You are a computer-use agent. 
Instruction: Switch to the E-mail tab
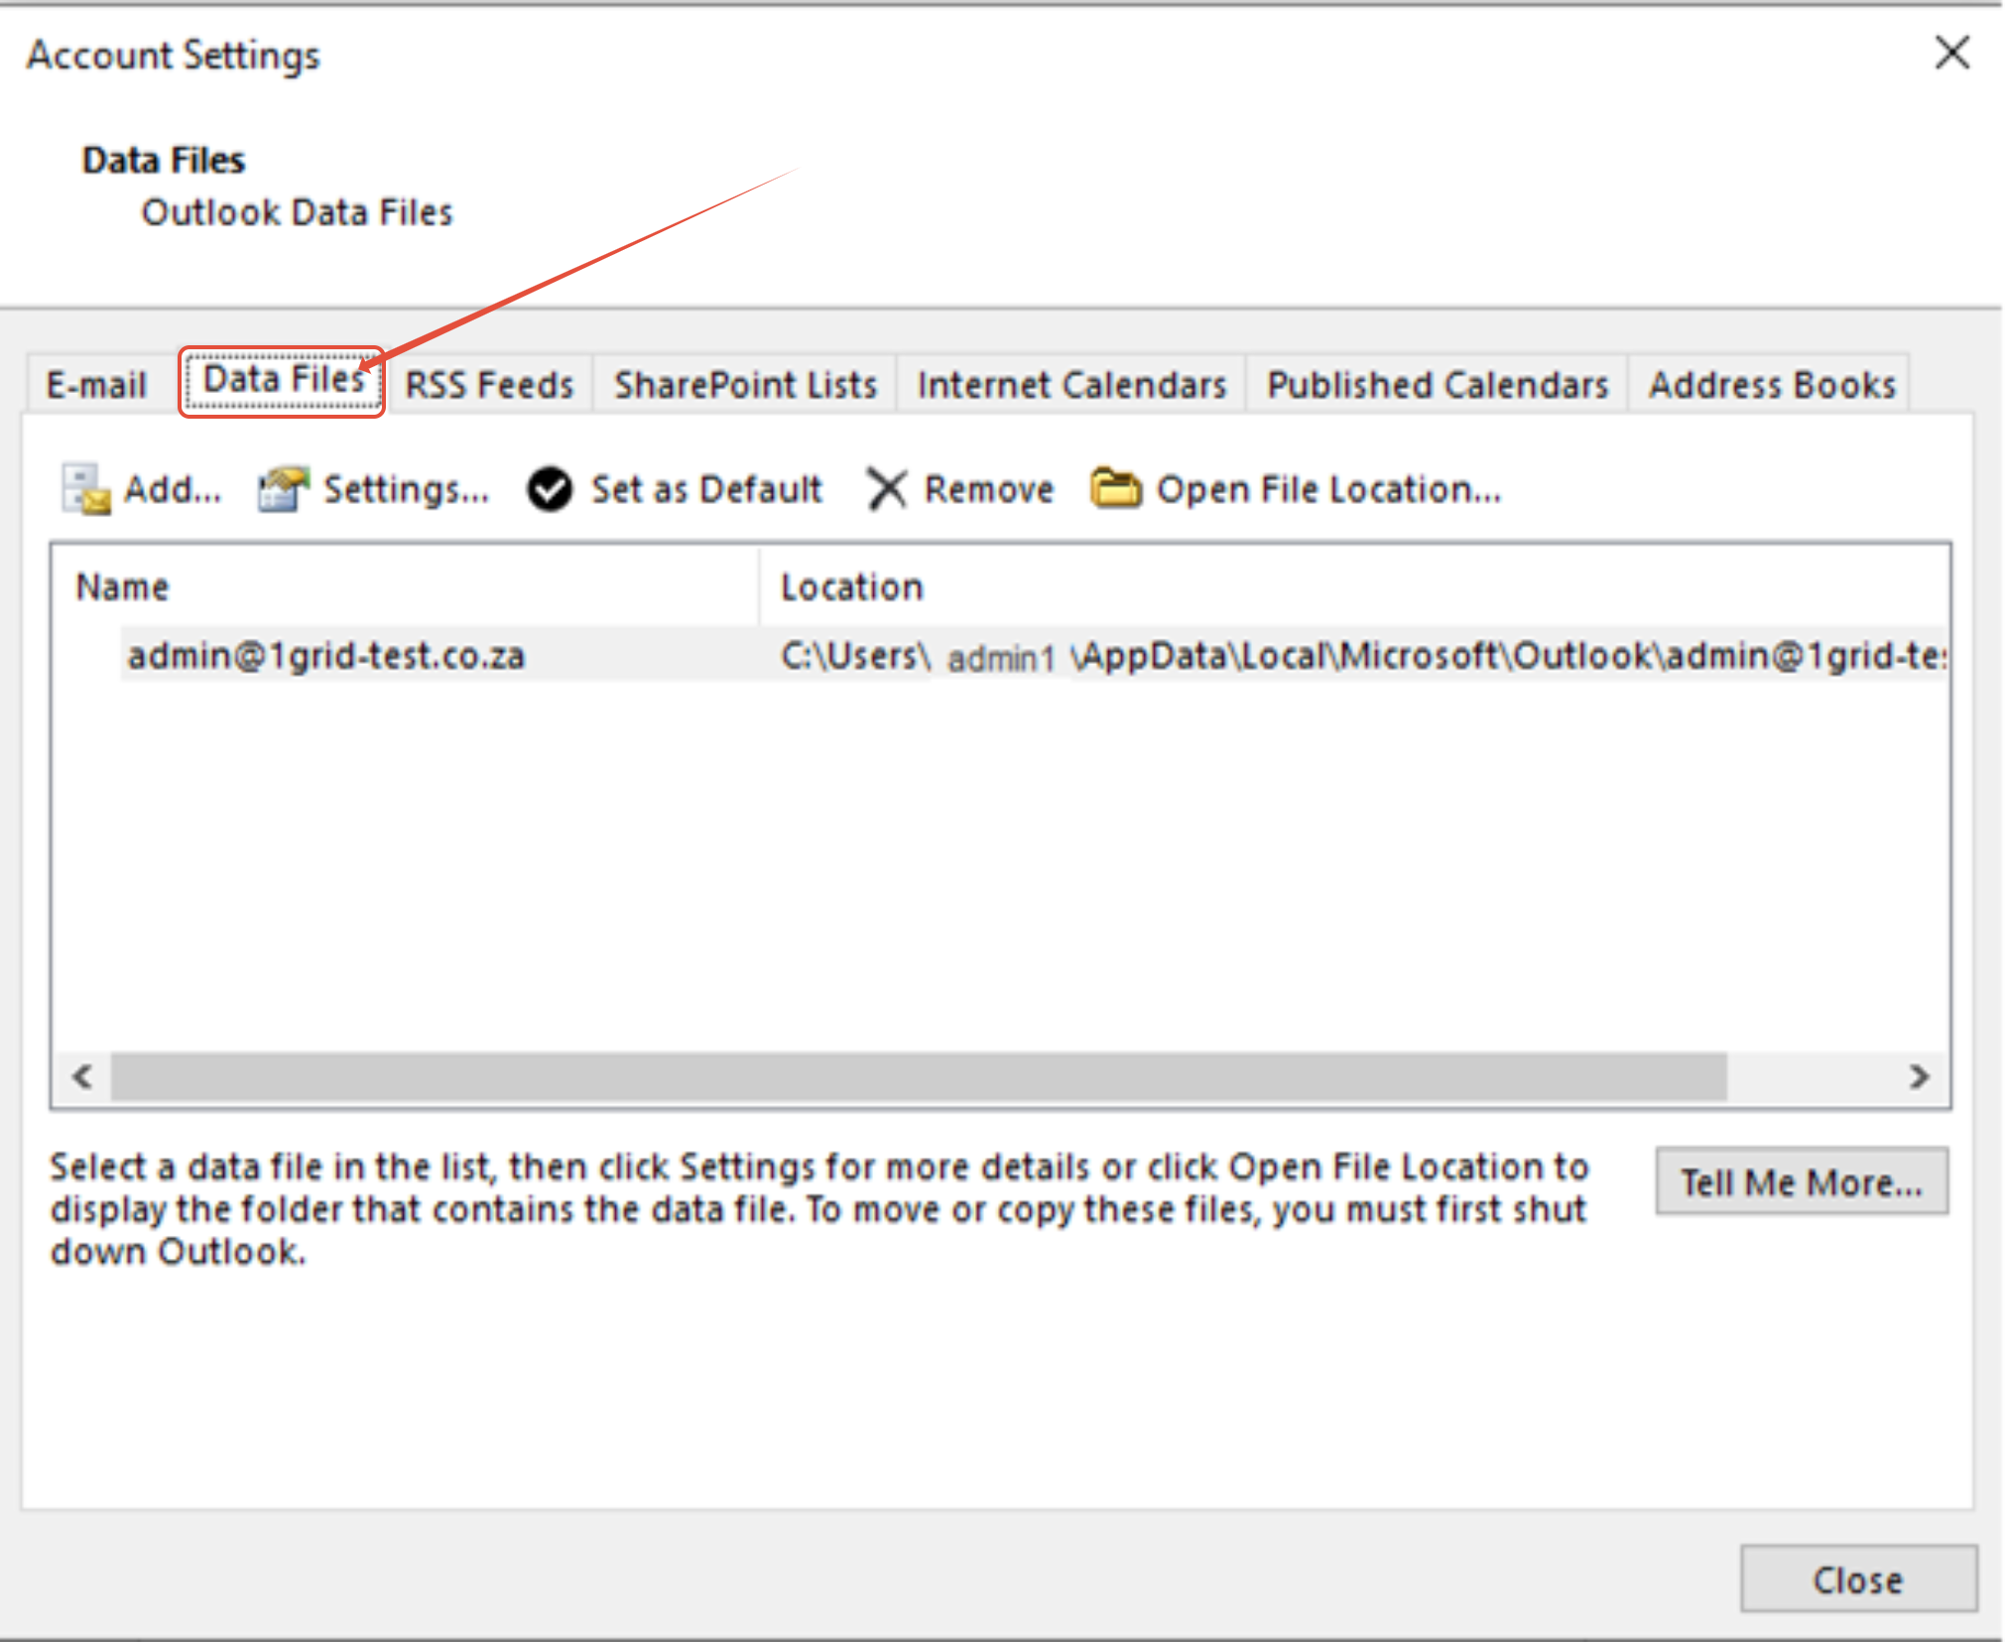click(x=96, y=385)
